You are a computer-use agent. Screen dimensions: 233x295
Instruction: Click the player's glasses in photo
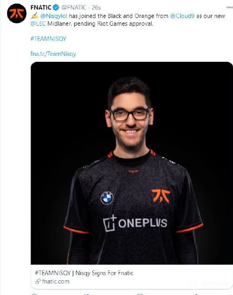click(x=130, y=114)
